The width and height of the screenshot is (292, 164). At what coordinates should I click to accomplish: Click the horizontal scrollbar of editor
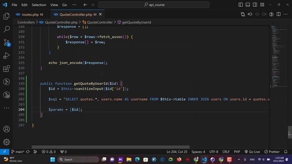pyautogui.click(x=110, y=147)
